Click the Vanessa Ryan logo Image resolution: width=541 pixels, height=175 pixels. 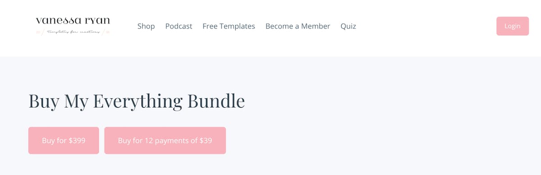[x=73, y=26]
